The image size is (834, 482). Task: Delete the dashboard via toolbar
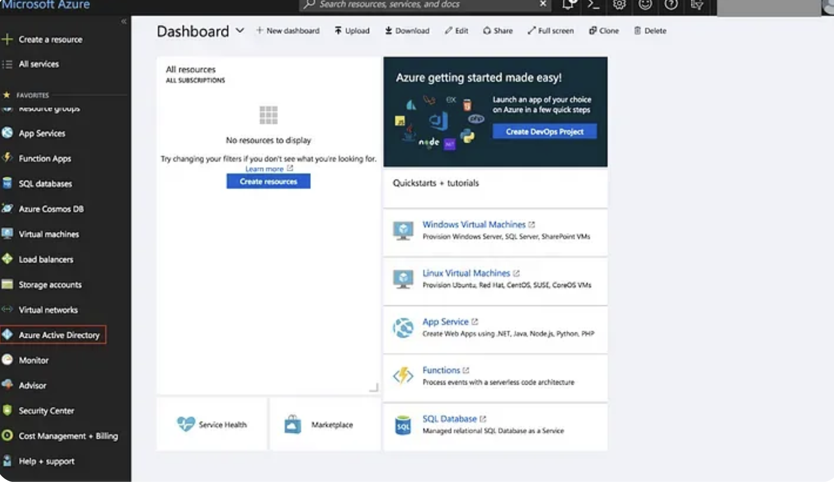tap(650, 31)
